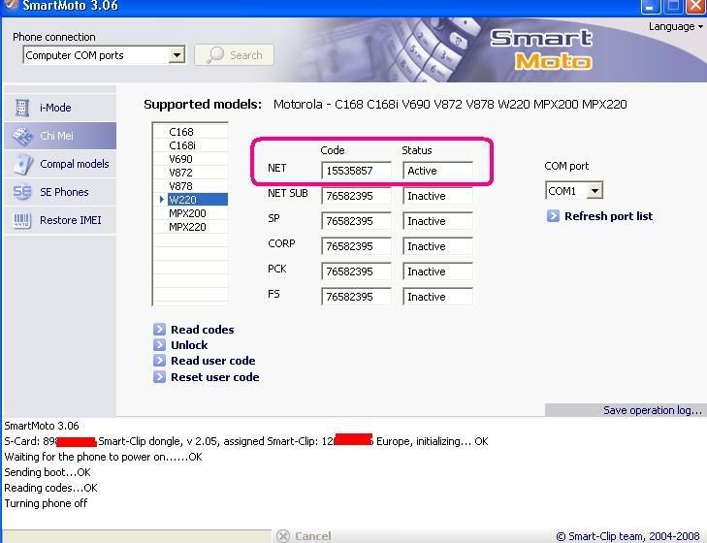Click the arrow icon beside Read user code
Viewport: 707px width, 543px height.
pyautogui.click(x=159, y=361)
